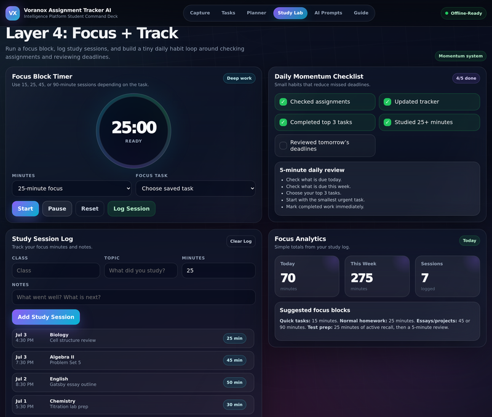Viewport: 492px width, 417px height.
Task: Click the Today badge in Focus Analytics
Action: pos(469,240)
